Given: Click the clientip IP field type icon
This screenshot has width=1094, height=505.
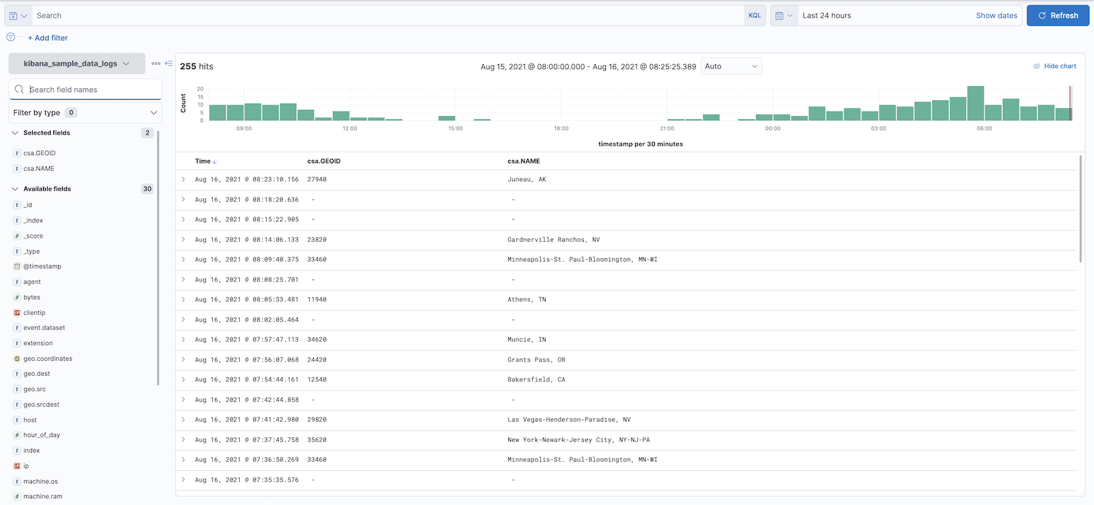Looking at the screenshot, I should click(x=17, y=313).
